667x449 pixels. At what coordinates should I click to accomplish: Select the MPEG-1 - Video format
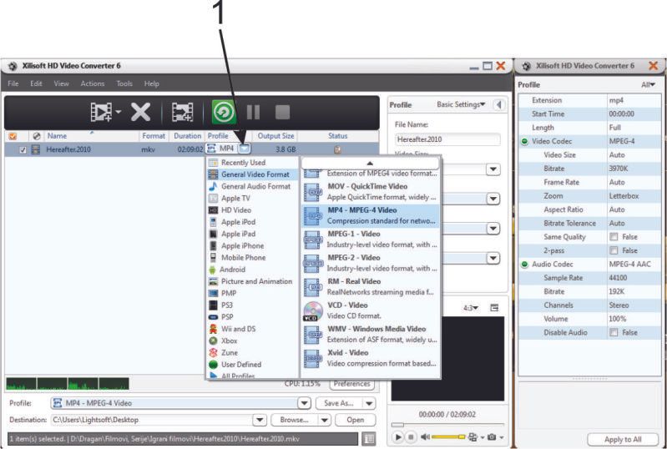[x=370, y=240]
